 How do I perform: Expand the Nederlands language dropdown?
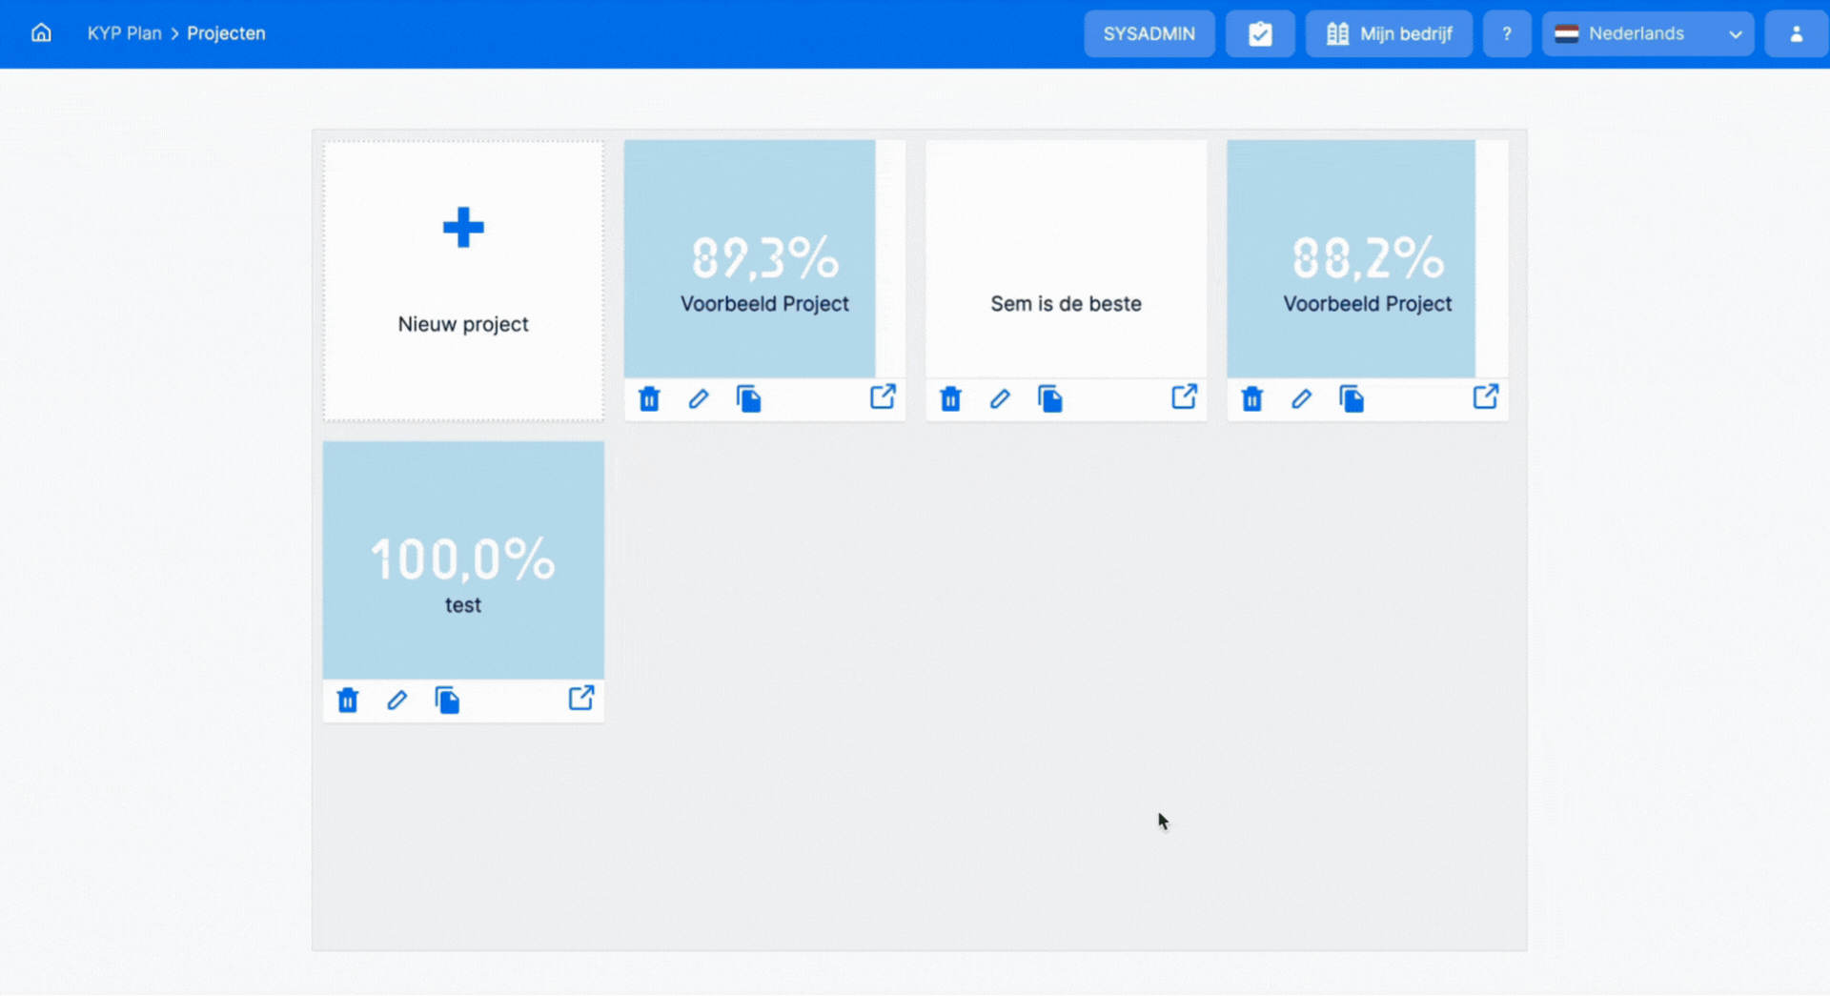pyautogui.click(x=1648, y=34)
